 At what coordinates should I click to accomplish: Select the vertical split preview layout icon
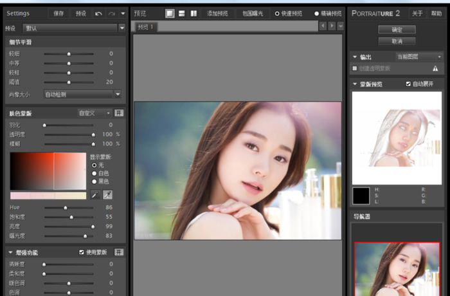194,13
